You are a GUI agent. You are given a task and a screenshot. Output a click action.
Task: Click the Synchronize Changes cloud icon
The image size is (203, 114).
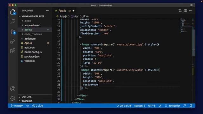coord(28,106)
